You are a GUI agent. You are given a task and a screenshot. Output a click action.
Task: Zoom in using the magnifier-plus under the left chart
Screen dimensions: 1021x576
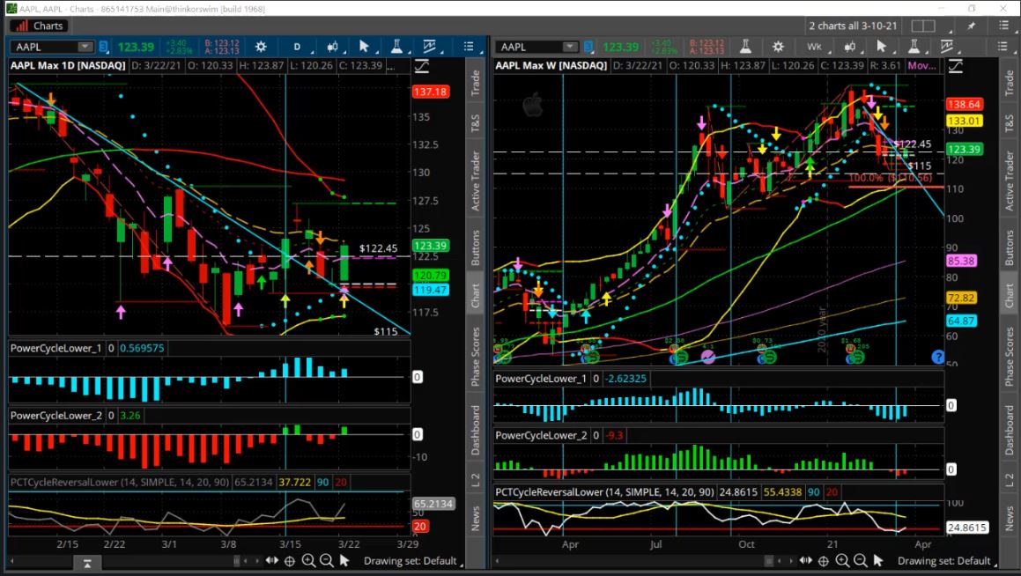click(308, 560)
